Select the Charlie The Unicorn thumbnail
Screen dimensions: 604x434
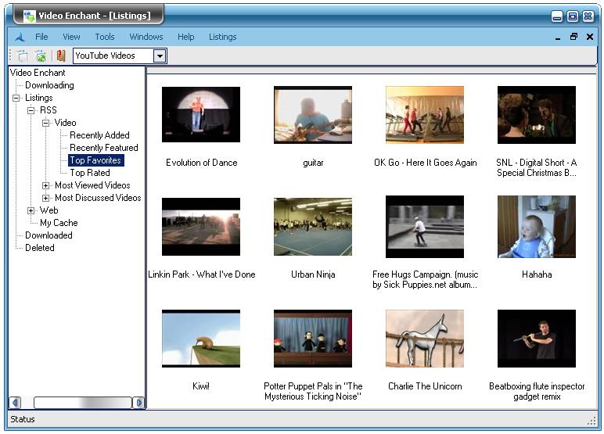pyautogui.click(x=425, y=338)
